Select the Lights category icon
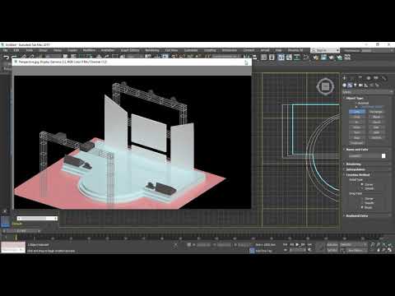This screenshot has width=395, height=296. tap(355, 86)
